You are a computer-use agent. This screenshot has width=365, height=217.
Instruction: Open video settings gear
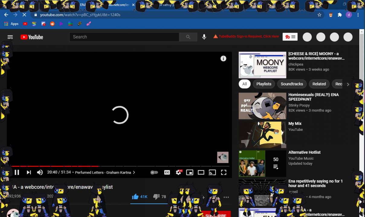(179, 172)
